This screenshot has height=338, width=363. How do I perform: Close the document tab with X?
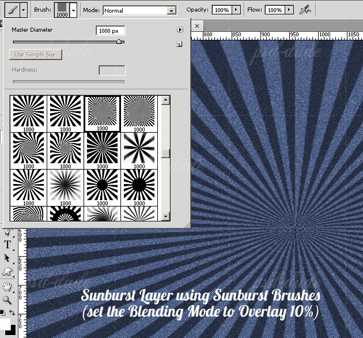coord(197,26)
